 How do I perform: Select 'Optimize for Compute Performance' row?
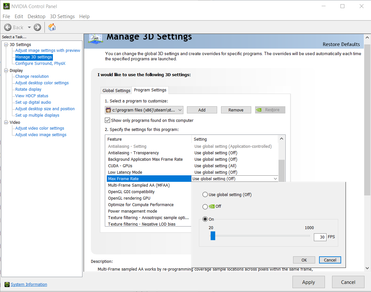click(x=149, y=204)
